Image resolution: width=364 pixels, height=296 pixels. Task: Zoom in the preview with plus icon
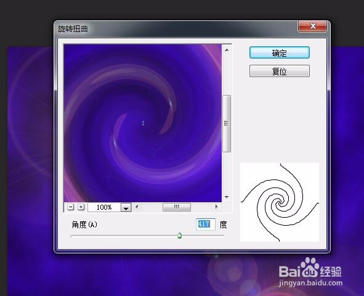coord(81,207)
